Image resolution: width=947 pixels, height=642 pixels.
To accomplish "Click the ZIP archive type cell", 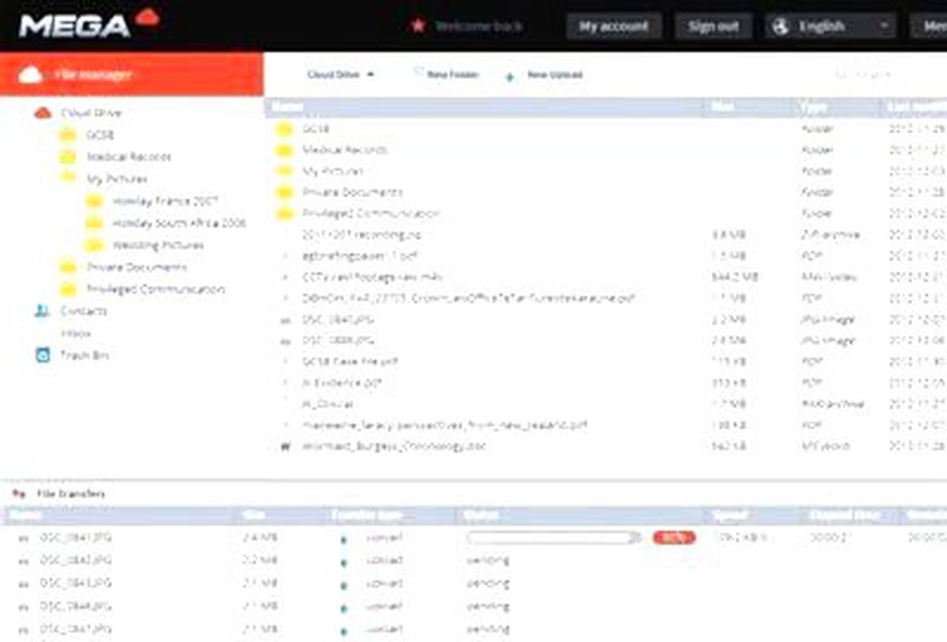I will click(829, 235).
